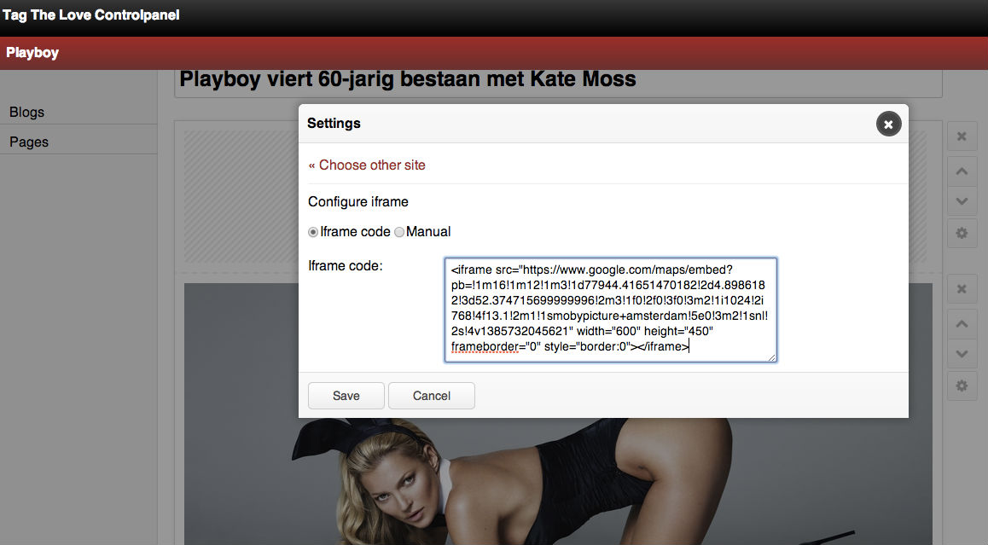Screen dimensions: 988x545
Task: Cancel the iframe settings changes
Action: click(431, 396)
